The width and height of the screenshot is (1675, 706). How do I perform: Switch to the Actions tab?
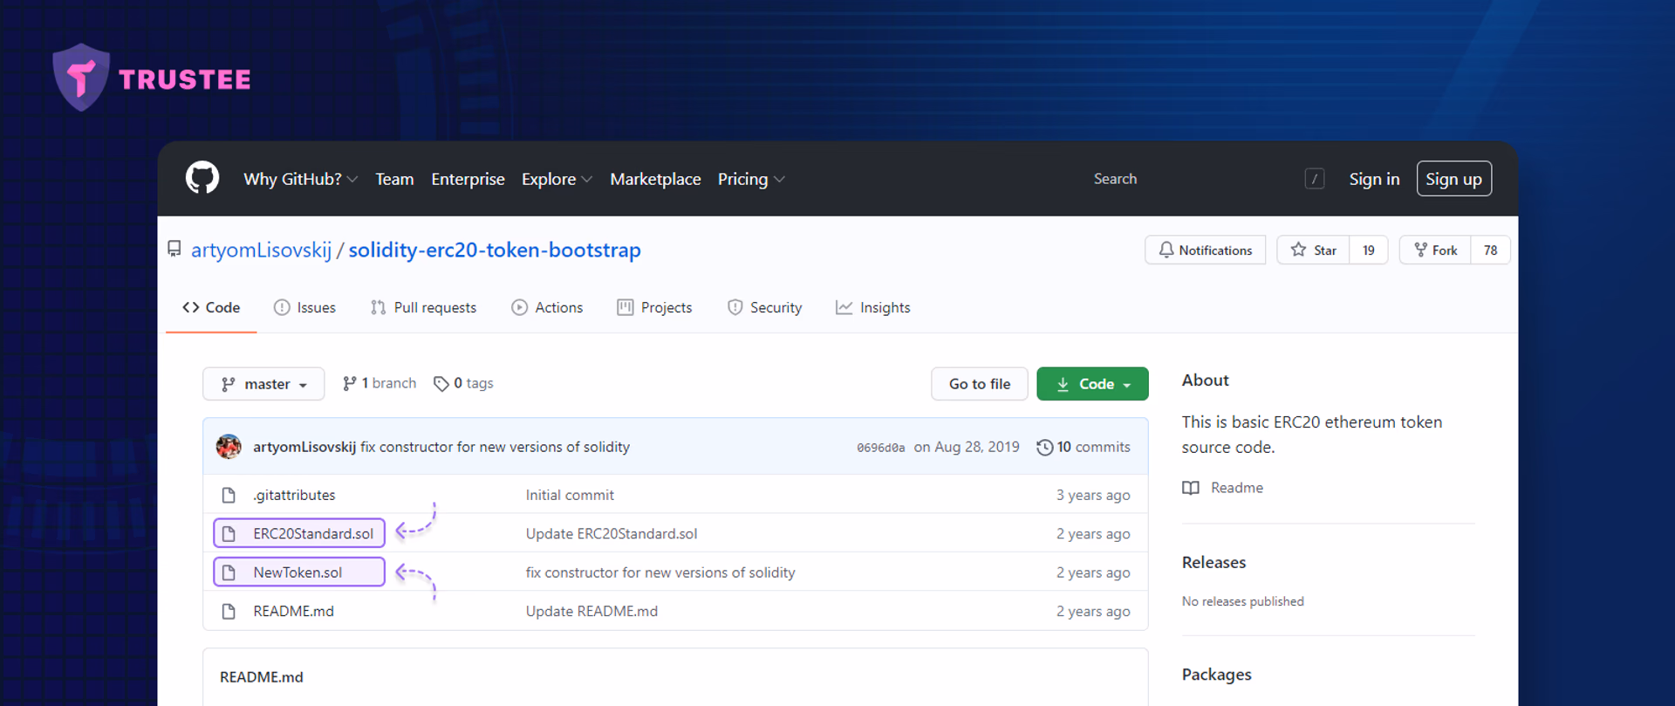pyautogui.click(x=547, y=307)
